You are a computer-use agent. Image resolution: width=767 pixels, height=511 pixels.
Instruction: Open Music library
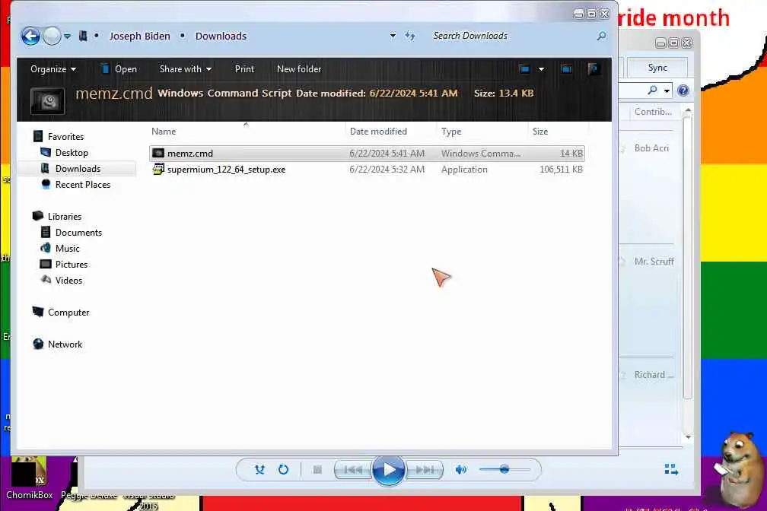[x=67, y=249]
